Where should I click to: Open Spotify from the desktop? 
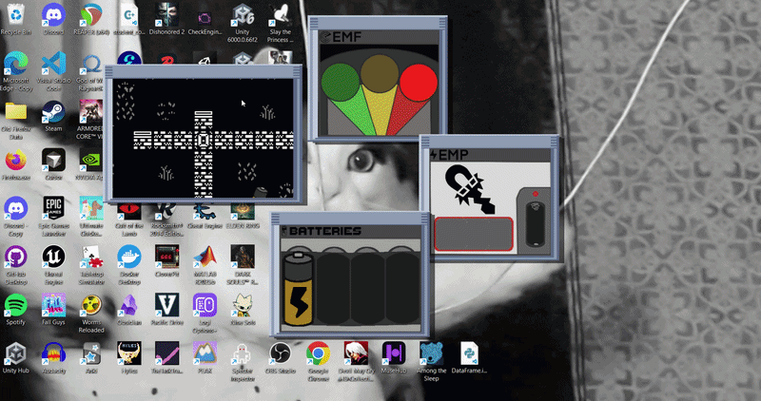point(16,307)
